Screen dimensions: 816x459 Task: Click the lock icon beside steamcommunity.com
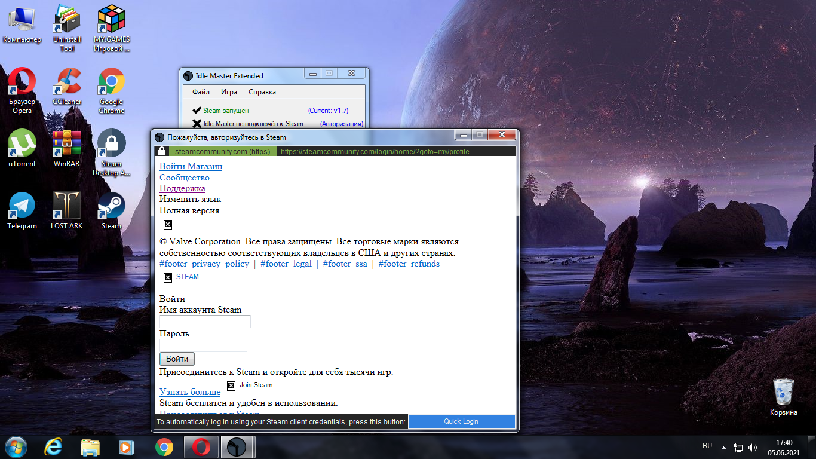coord(161,151)
